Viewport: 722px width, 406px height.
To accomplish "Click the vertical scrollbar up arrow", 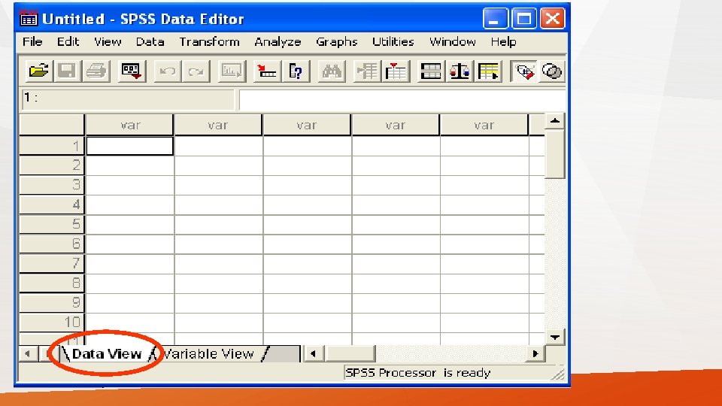I will pos(555,121).
